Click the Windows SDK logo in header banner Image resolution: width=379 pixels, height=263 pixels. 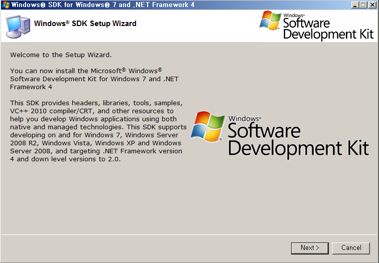tap(317, 26)
